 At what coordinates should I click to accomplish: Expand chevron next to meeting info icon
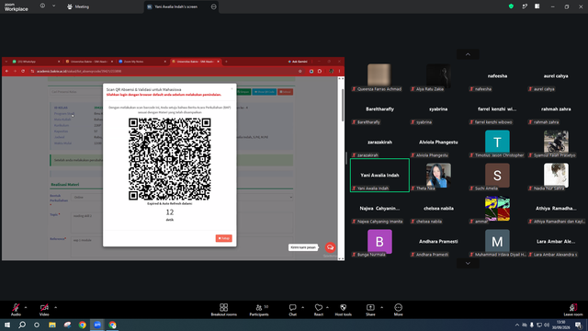[x=53, y=6]
